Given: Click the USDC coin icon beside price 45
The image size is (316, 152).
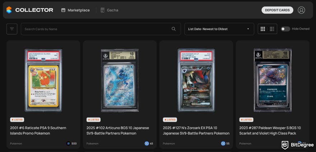Looking at the screenshot, I should point(147,143).
